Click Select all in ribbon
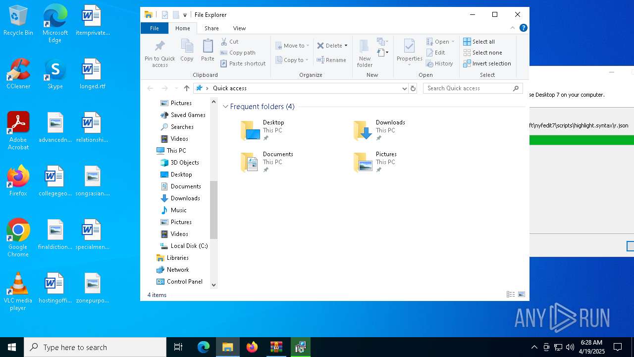Screen dimensions: 634x357 click(x=479, y=42)
